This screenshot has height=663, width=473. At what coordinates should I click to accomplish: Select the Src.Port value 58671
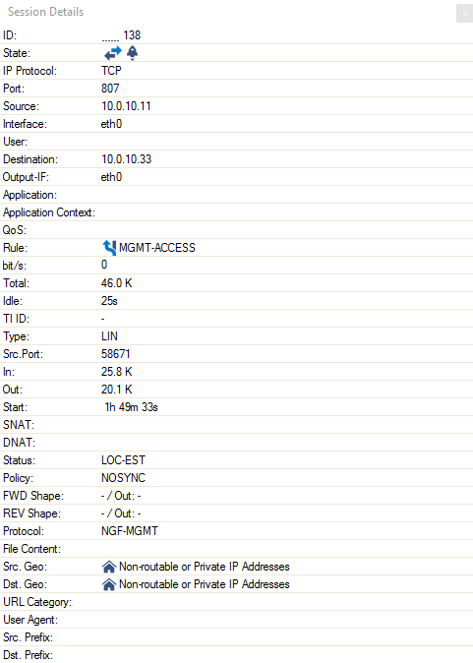click(x=115, y=353)
